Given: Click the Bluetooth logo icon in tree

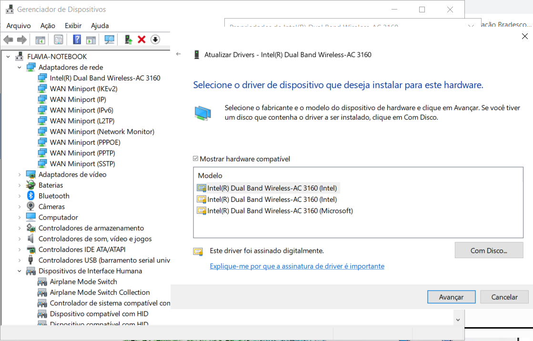Looking at the screenshot, I should pos(31,196).
